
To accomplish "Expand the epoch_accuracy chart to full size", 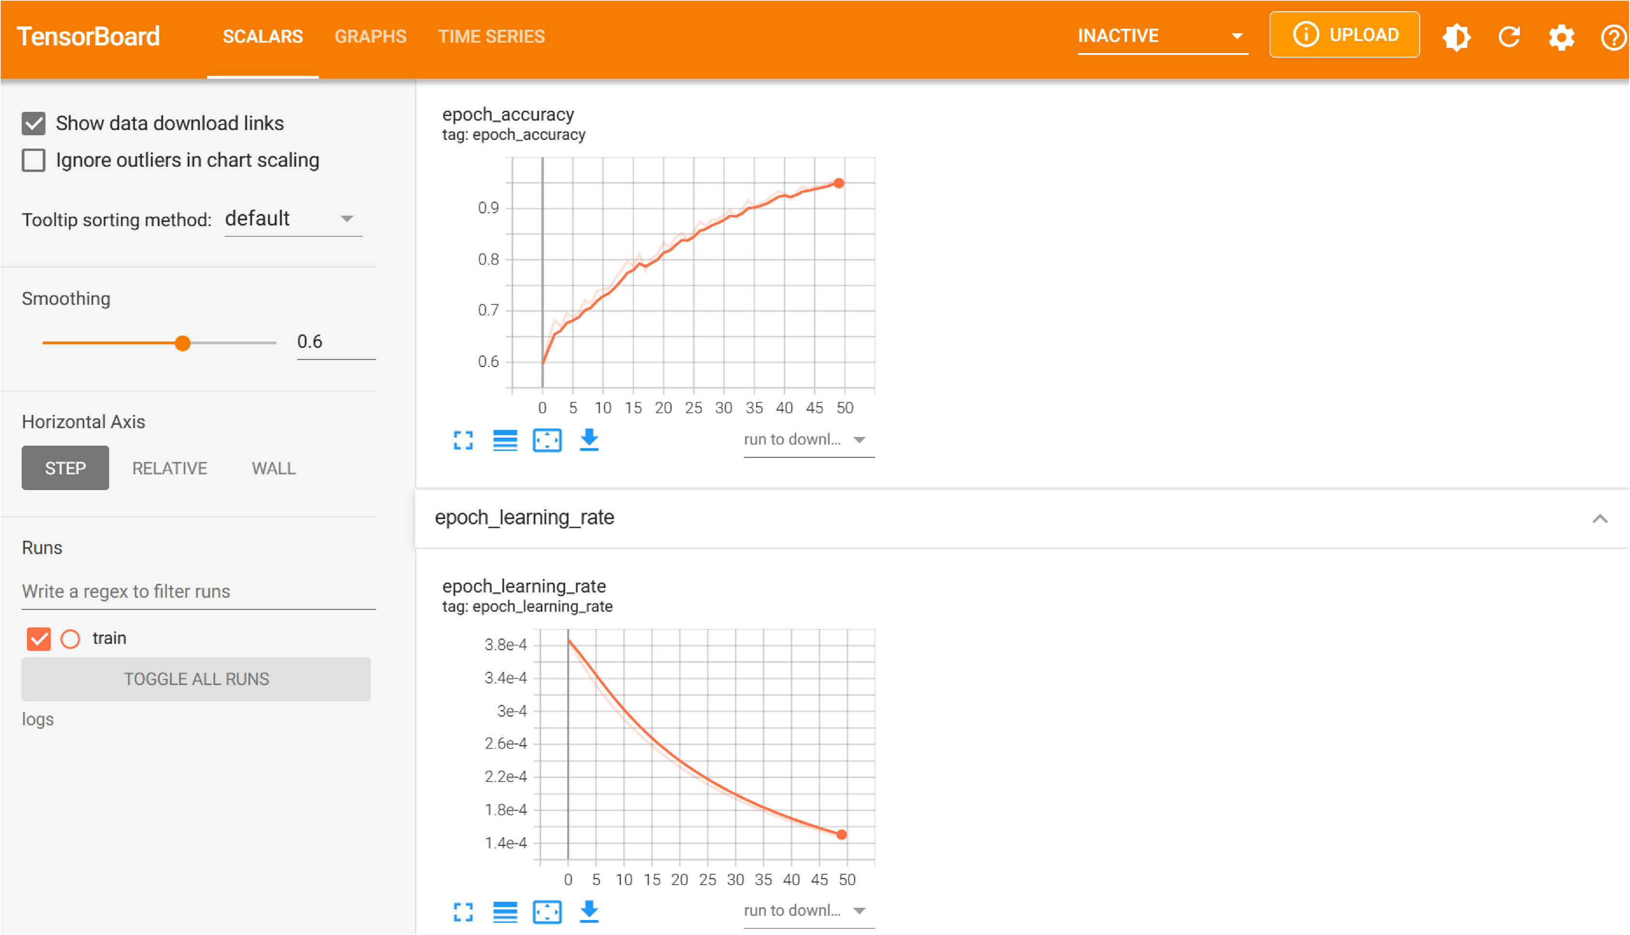I will pos(463,441).
